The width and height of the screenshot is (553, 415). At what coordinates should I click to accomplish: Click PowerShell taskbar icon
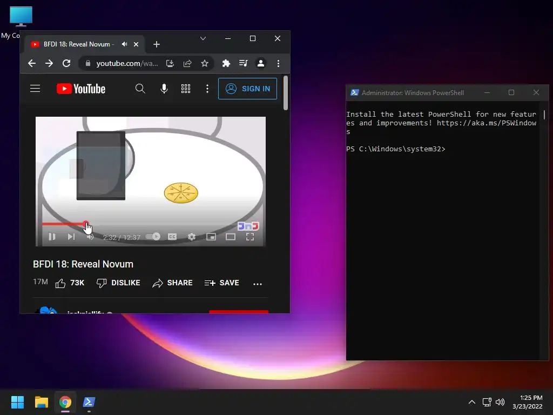89,402
